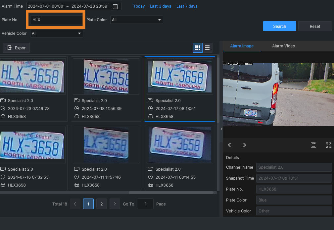The image size is (334, 230).
Task: Open the Vehicle Color dropdown
Action: [57, 33]
